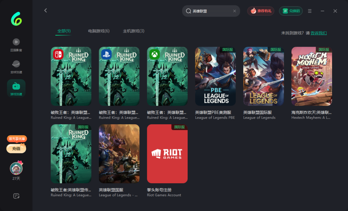This screenshot has width=348, height=211.
Task: Click the app logo at top left
Action: (x=16, y=19)
